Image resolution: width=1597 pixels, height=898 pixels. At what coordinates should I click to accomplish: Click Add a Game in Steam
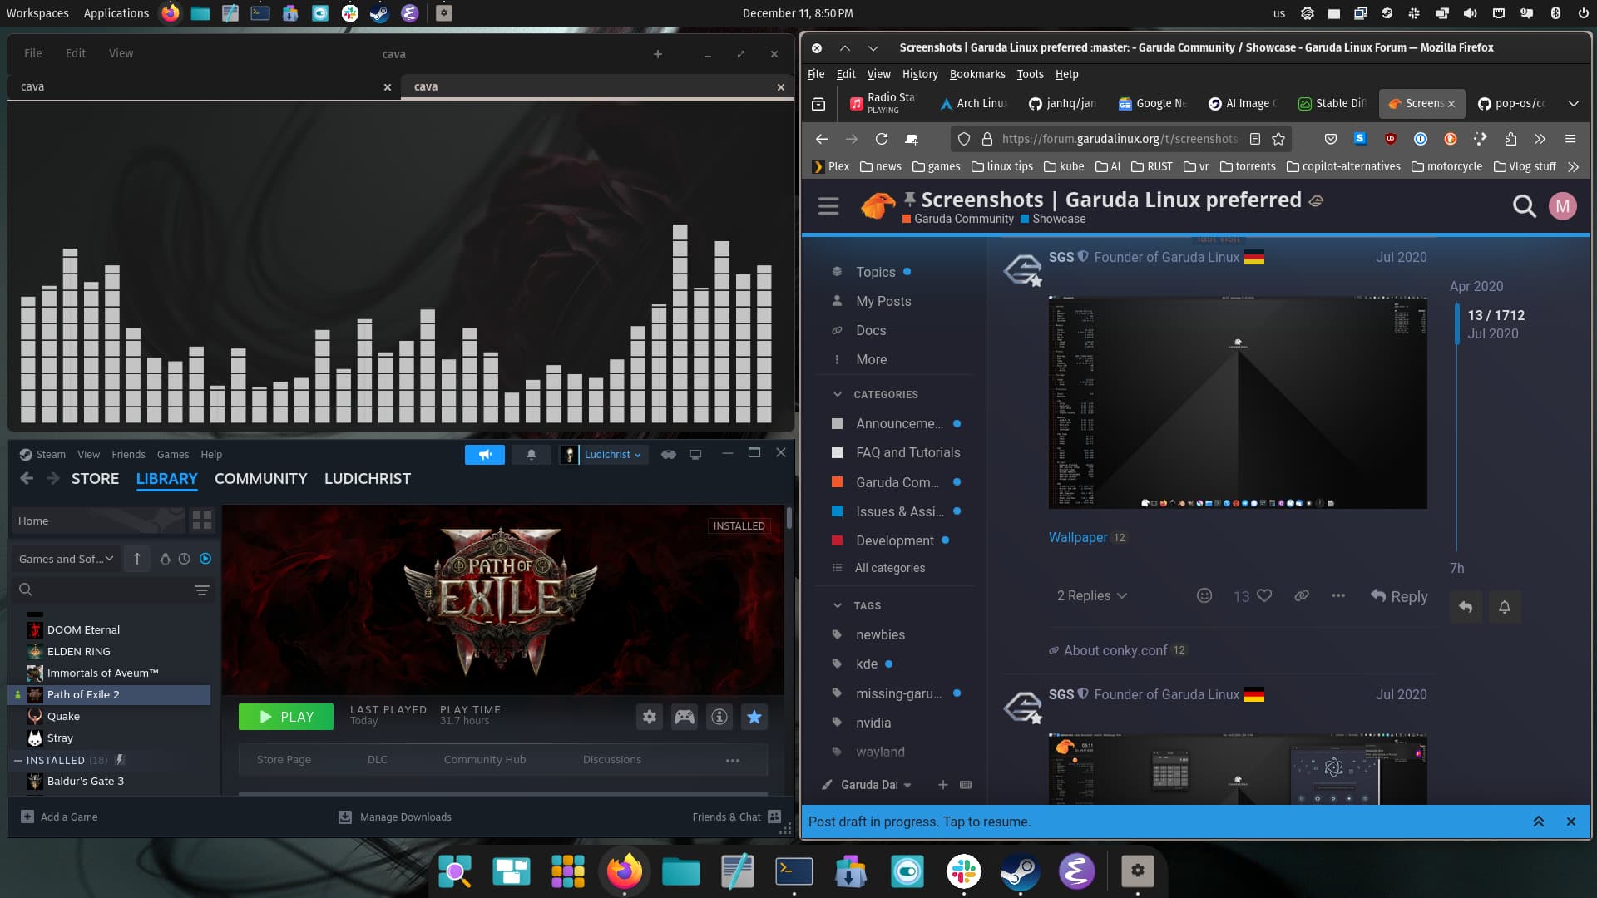[x=59, y=817]
